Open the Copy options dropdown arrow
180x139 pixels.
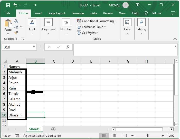pyautogui.click(x=21, y=27)
